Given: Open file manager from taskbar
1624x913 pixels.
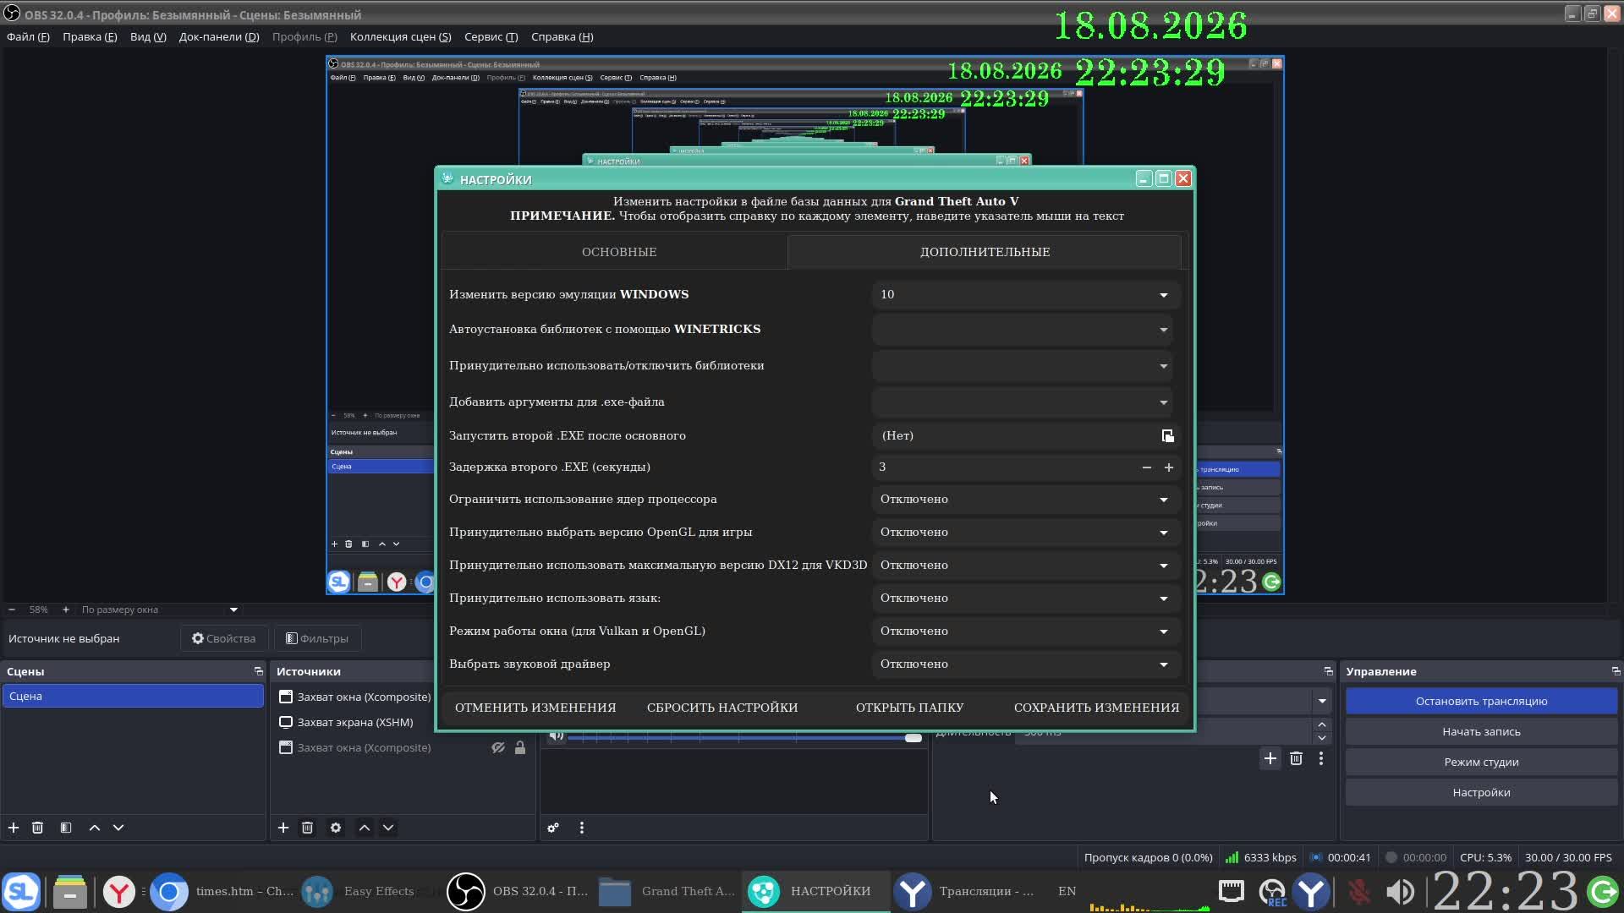Looking at the screenshot, I should click(70, 892).
